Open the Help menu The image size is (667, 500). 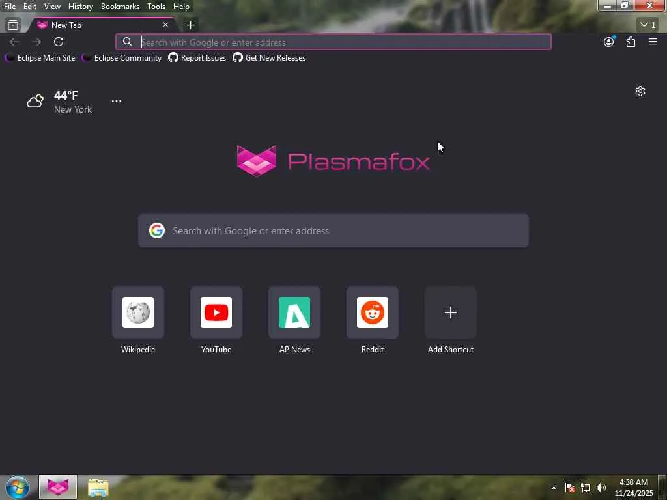point(181,7)
